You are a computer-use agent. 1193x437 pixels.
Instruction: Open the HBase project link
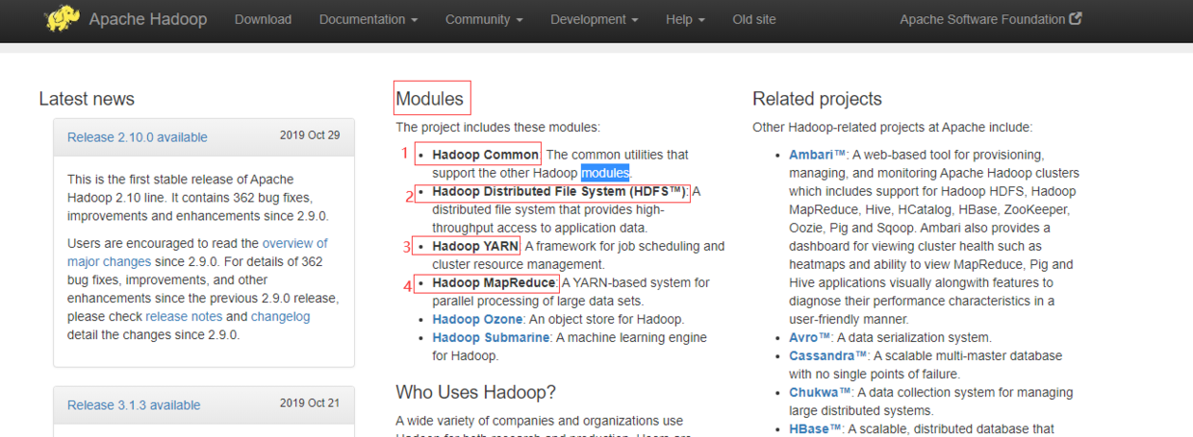pyautogui.click(x=816, y=428)
